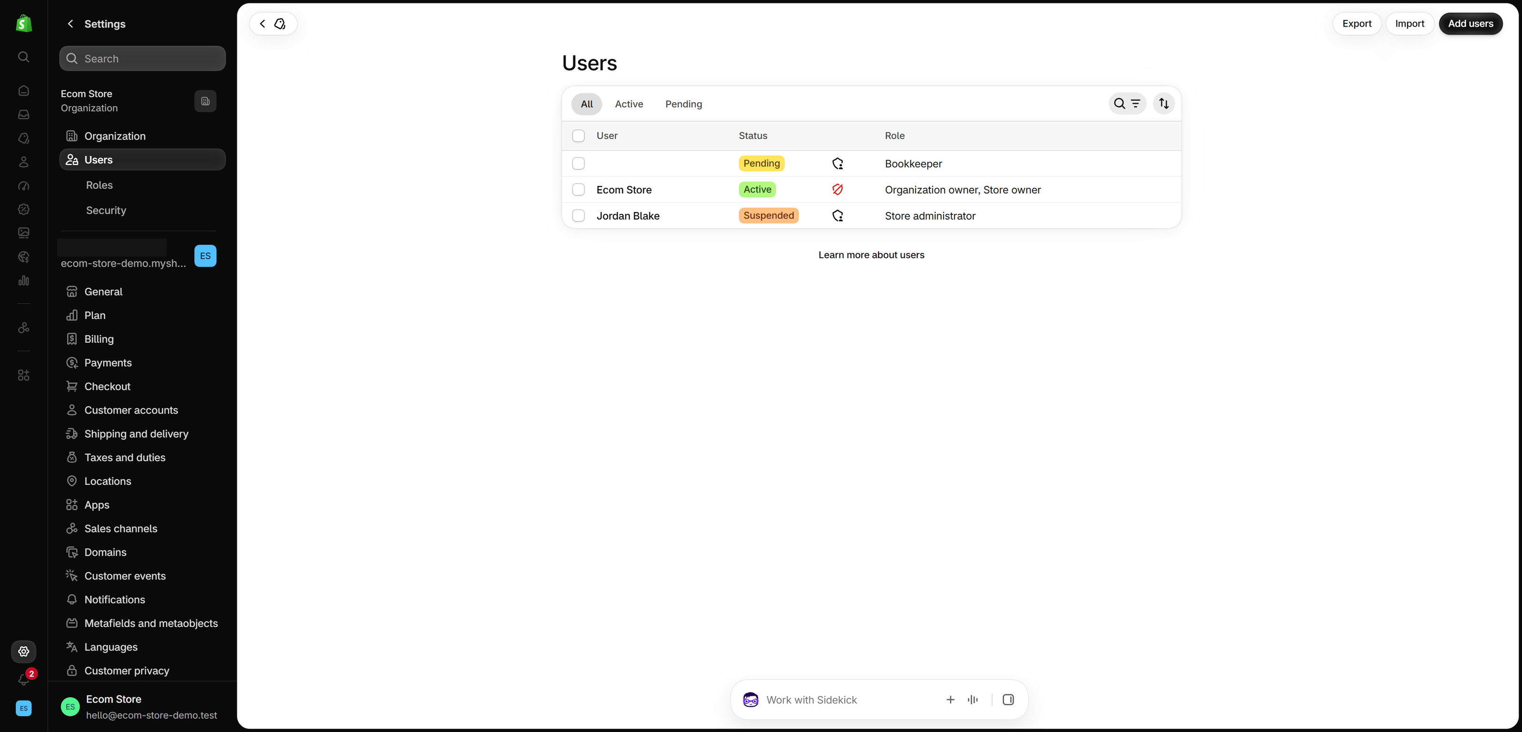Viewport: 1522px width, 732px height.
Task: Switch to the Active tab
Action: point(629,104)
